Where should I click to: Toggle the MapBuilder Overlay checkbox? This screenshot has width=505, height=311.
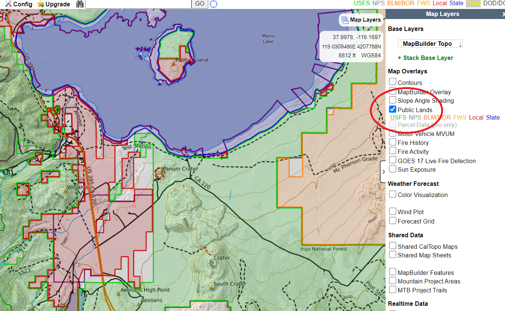pyautogui.click(x=393, y=91)
